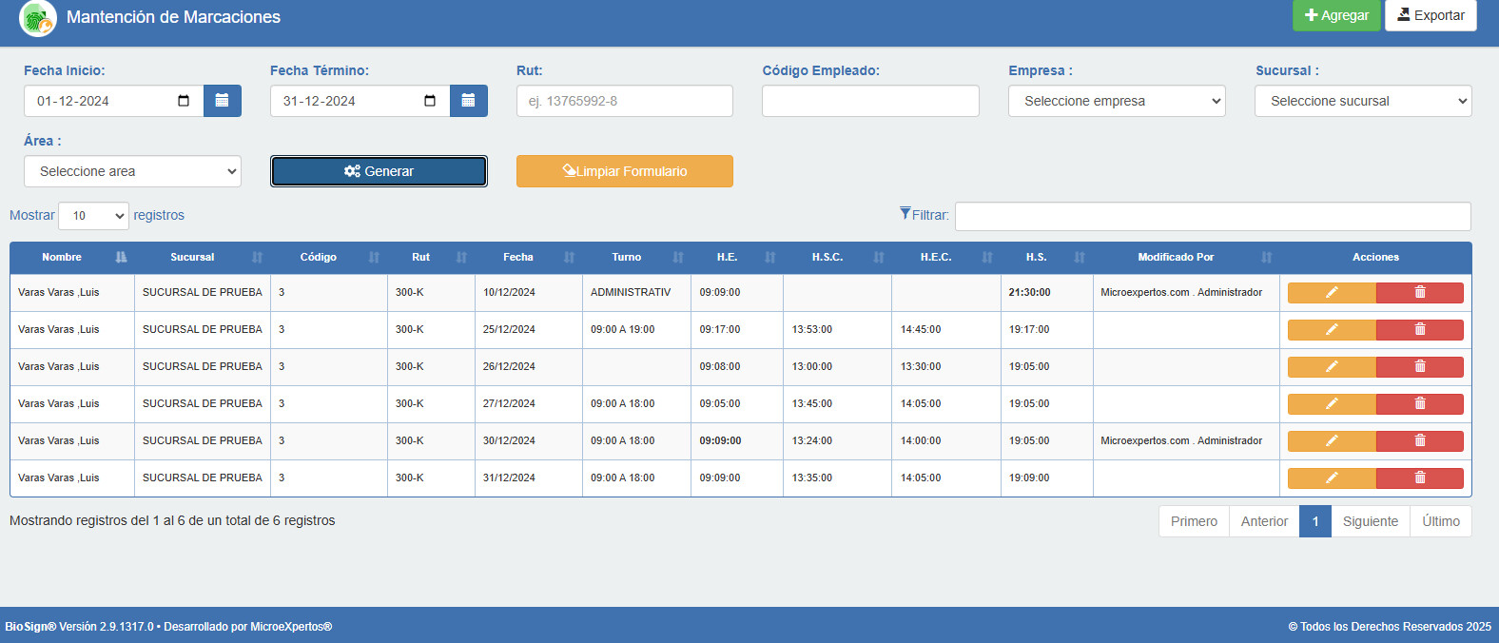The image size is (1499, 643).
Task: Click the 19:17:00 H.S. cell
Action: coord(1046,330)
